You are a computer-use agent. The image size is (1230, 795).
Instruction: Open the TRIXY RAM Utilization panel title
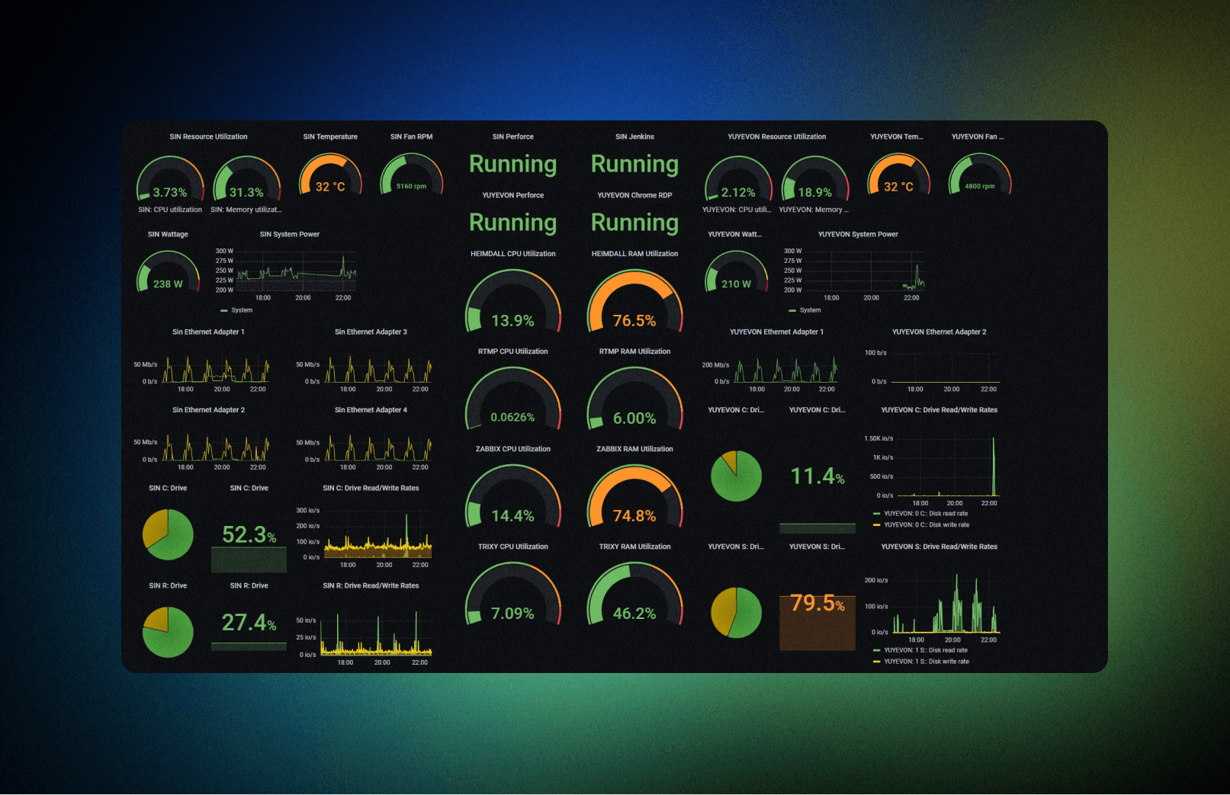pos(634,547)
